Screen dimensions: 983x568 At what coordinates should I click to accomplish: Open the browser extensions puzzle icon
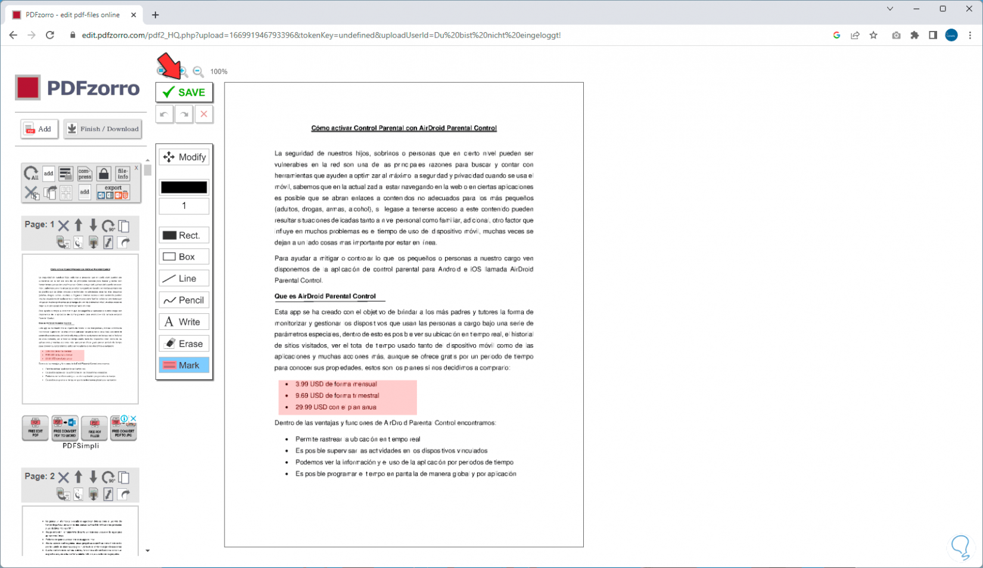click(x=914, y=35)
